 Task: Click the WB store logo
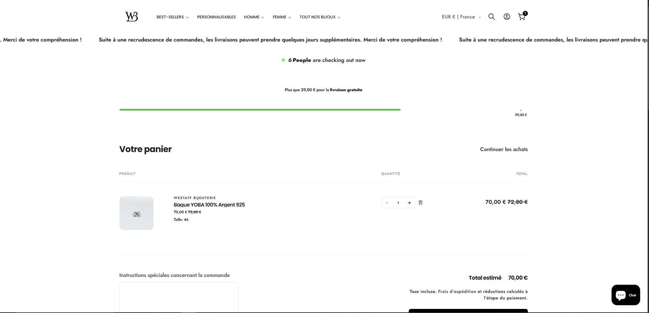point(131,17)
